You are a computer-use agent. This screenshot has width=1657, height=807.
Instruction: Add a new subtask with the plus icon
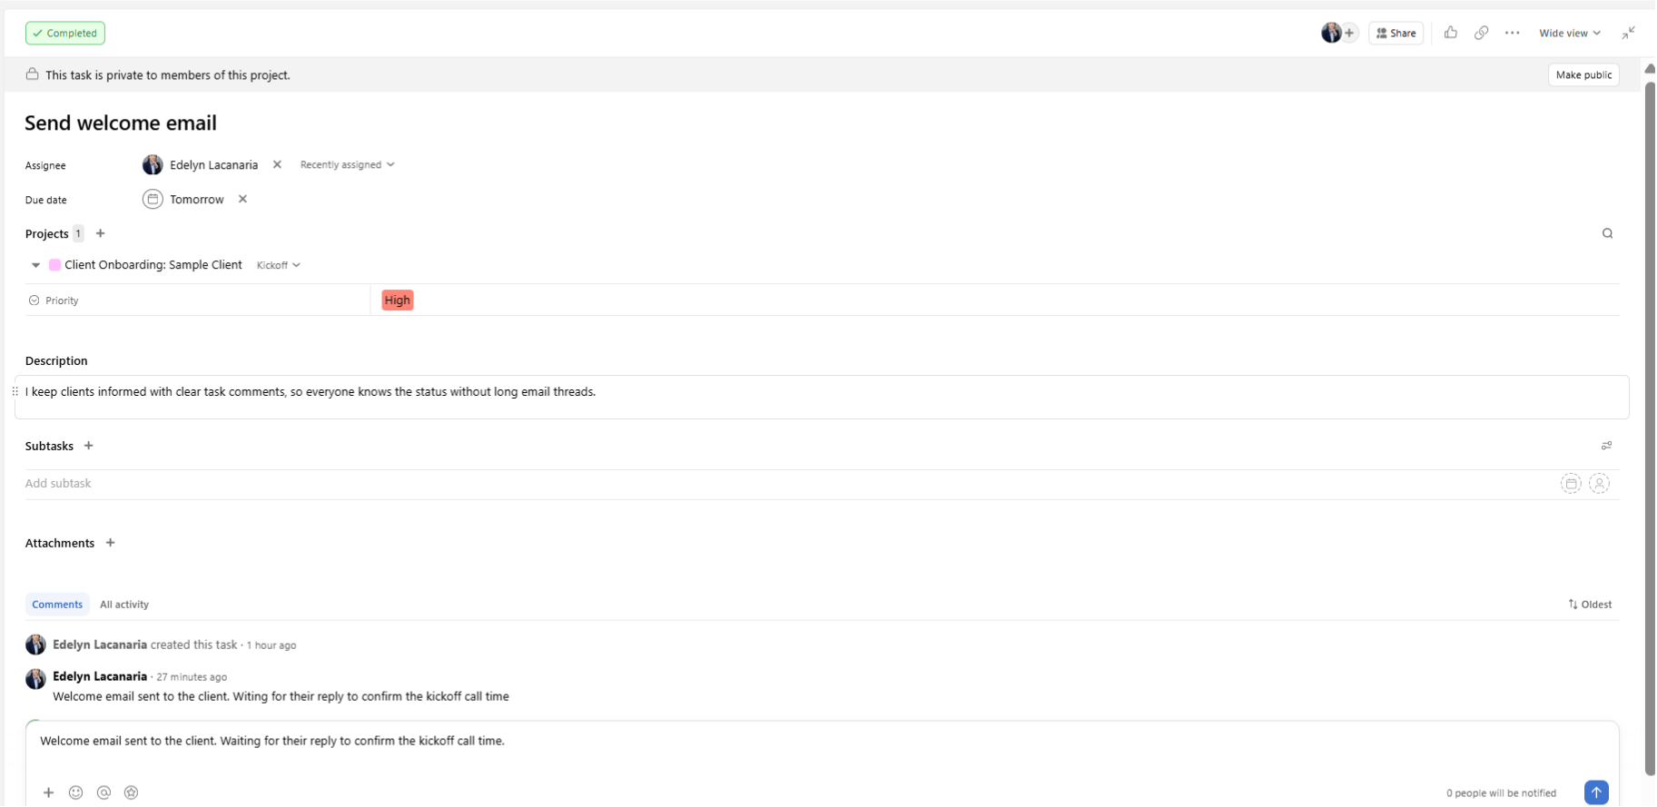point(88,446)
